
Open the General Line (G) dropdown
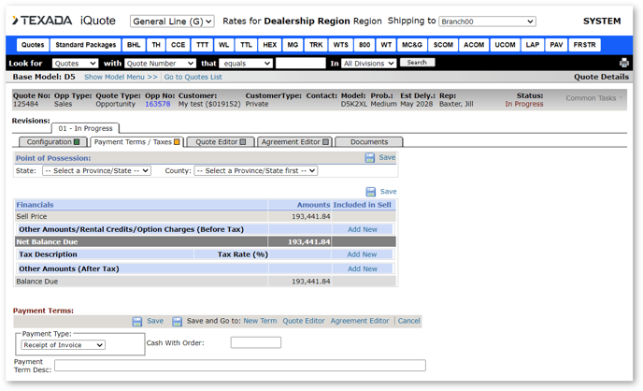(172, 22)
